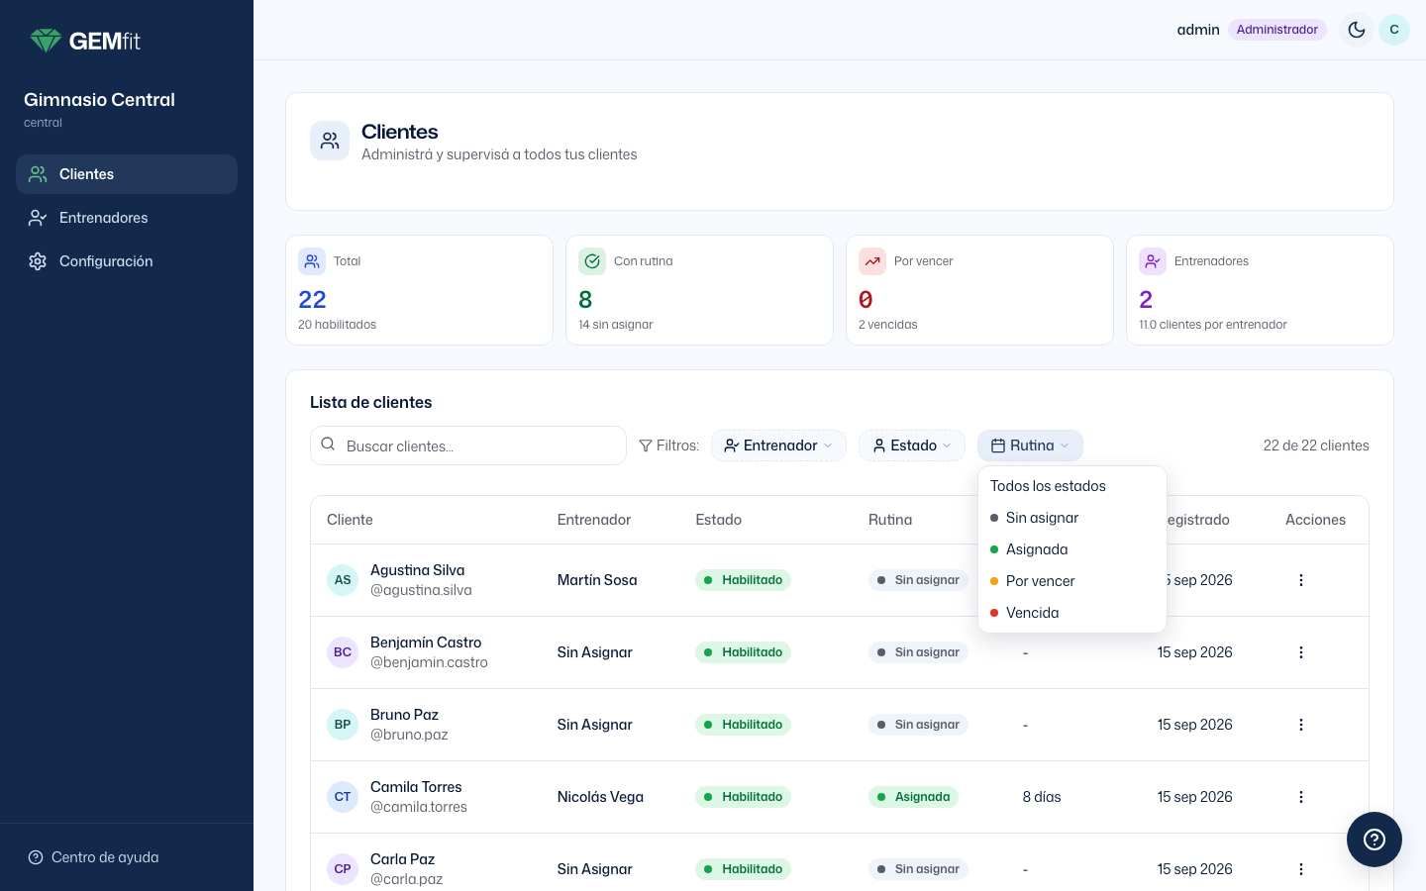
Task: Click the GEMfit diamond logo
Action: tap(46, 41)
